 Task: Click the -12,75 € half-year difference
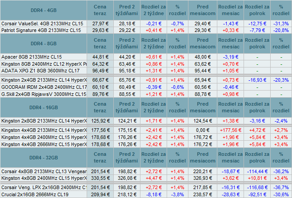tap(257, 24)
